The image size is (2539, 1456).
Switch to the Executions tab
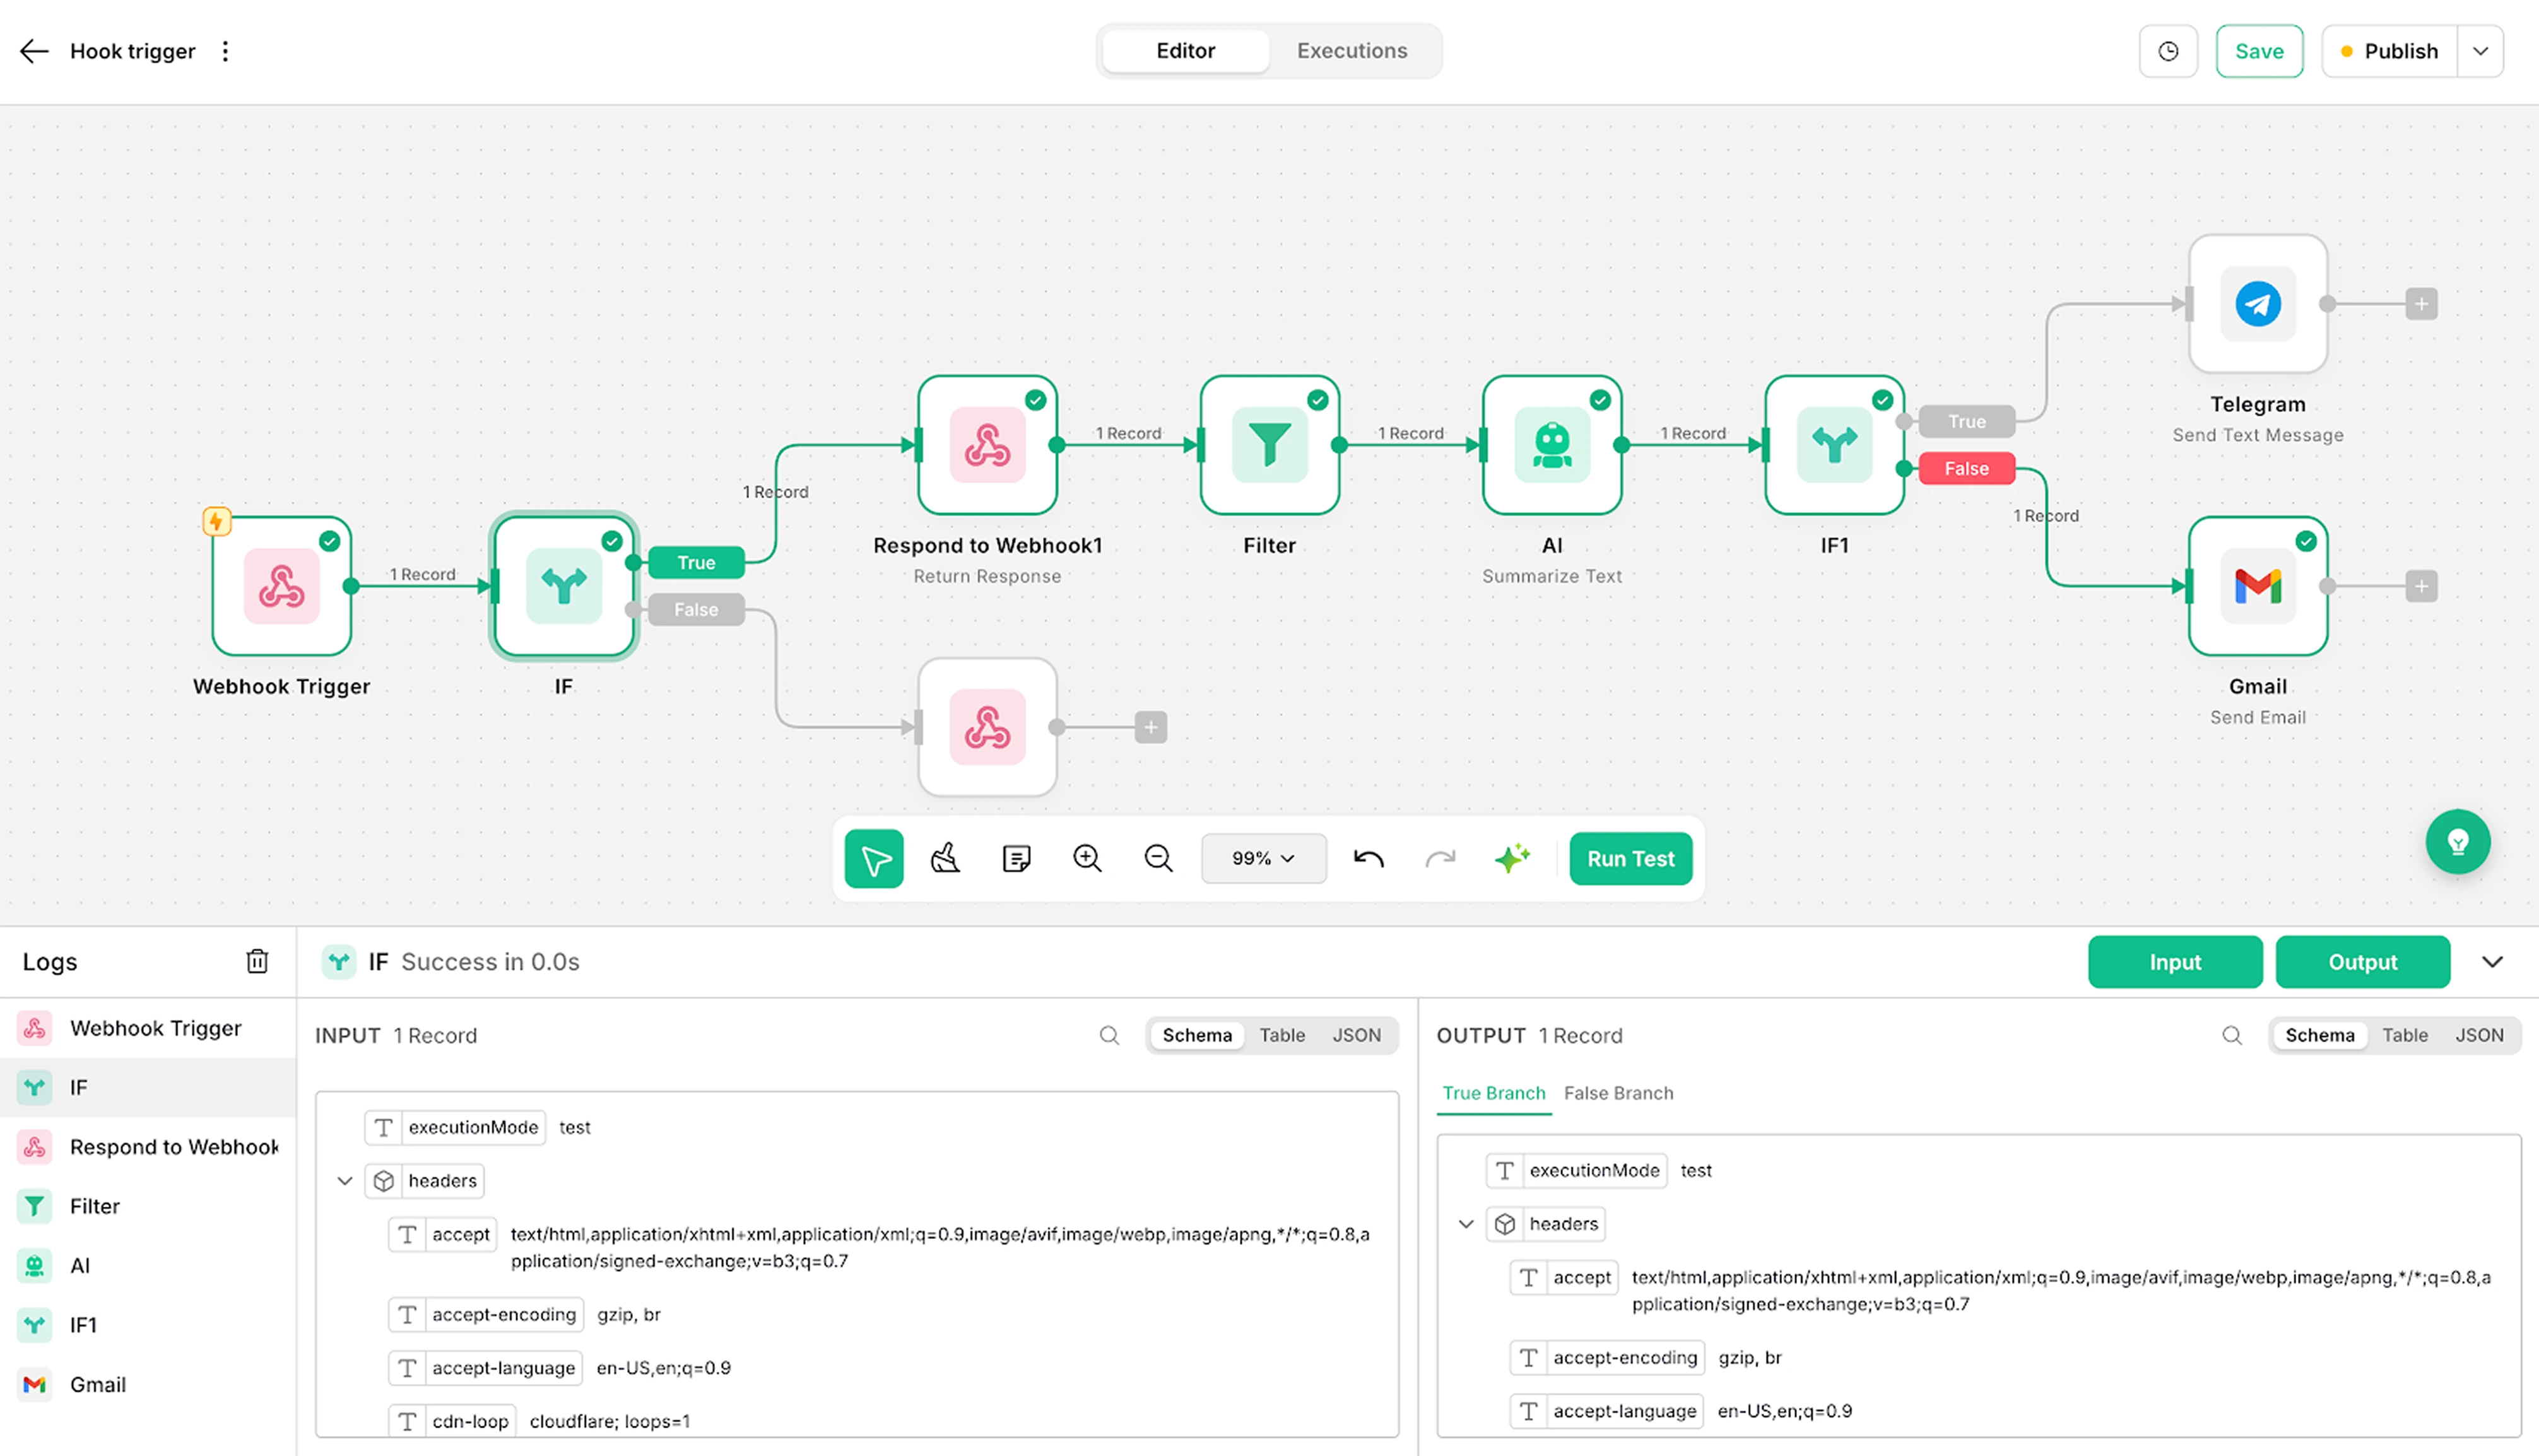point(1352,51)
